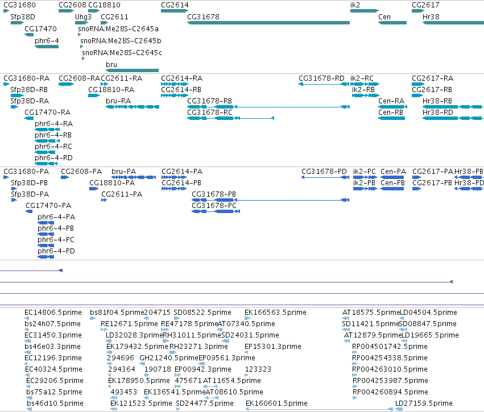Click the phr6-4 gene bar glyph
This screenshot has height=412, width=484.
(x=47, y=47)
